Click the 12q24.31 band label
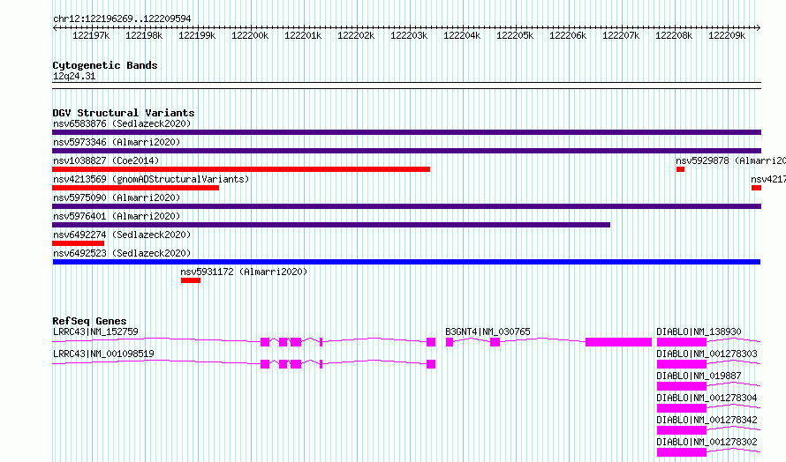786x462 pixels. pos(74,76)
